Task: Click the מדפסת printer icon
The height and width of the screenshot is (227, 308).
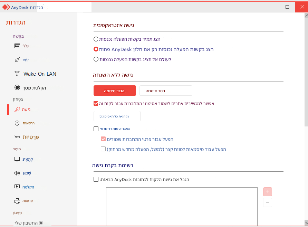Action: 17,201
